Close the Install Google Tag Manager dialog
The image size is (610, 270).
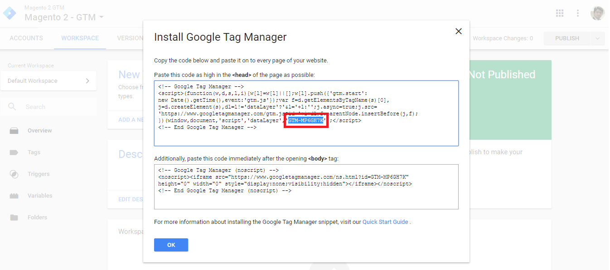tap(459, 31)
